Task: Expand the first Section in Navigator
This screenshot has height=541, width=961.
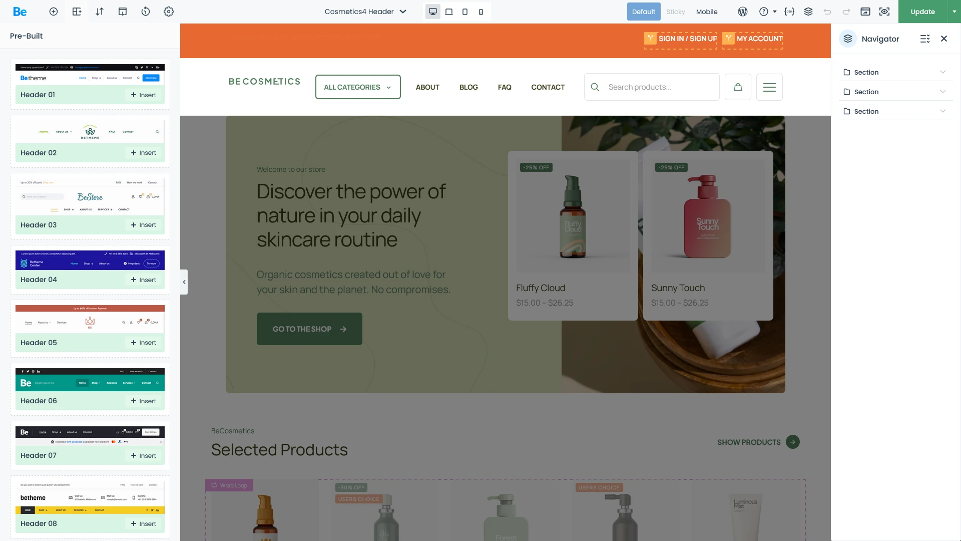Action: tap(943, 72)
